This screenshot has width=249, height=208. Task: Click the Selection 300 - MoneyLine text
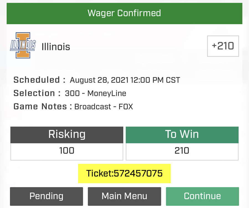[96, 93]
